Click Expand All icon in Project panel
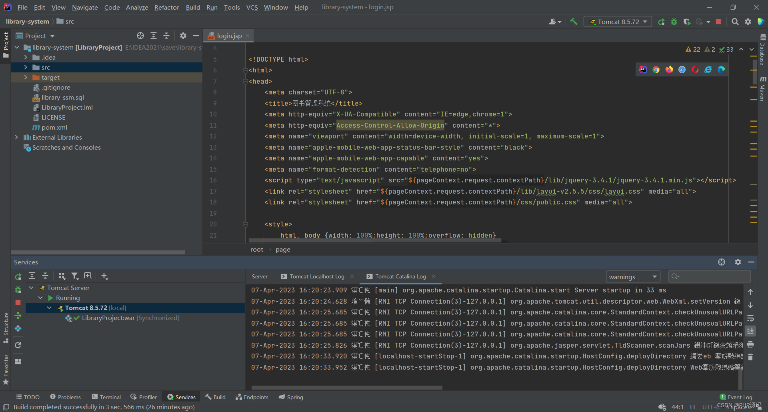 pyautogui.click(x=154, y=36)
